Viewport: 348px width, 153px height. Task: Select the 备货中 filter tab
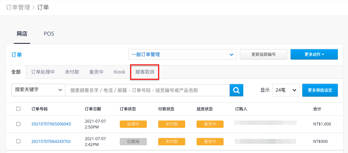click(x=96, y=72)
